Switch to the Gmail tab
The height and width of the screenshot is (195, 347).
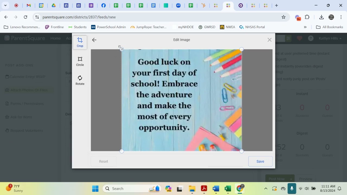tap(29, 5)
